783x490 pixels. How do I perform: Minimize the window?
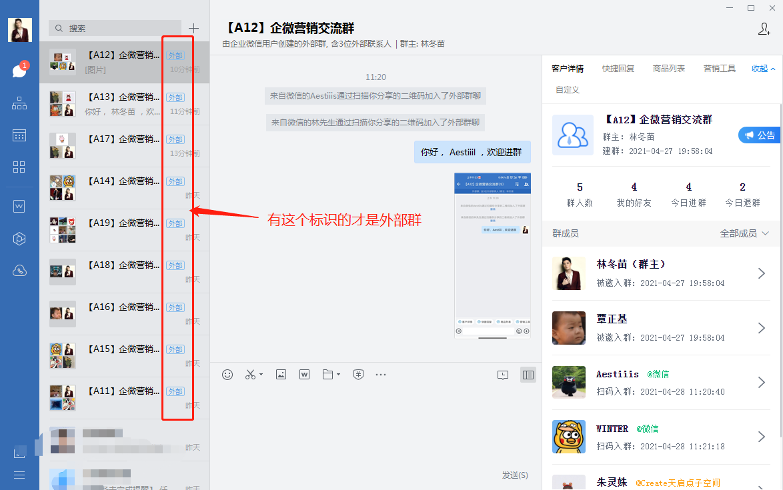(730, 8)
